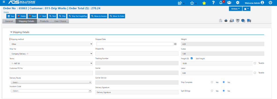This screenshot has width=277, height=99.
Task: Click the clipboard document icon near tabs
Action: click(x=221, y=21)
